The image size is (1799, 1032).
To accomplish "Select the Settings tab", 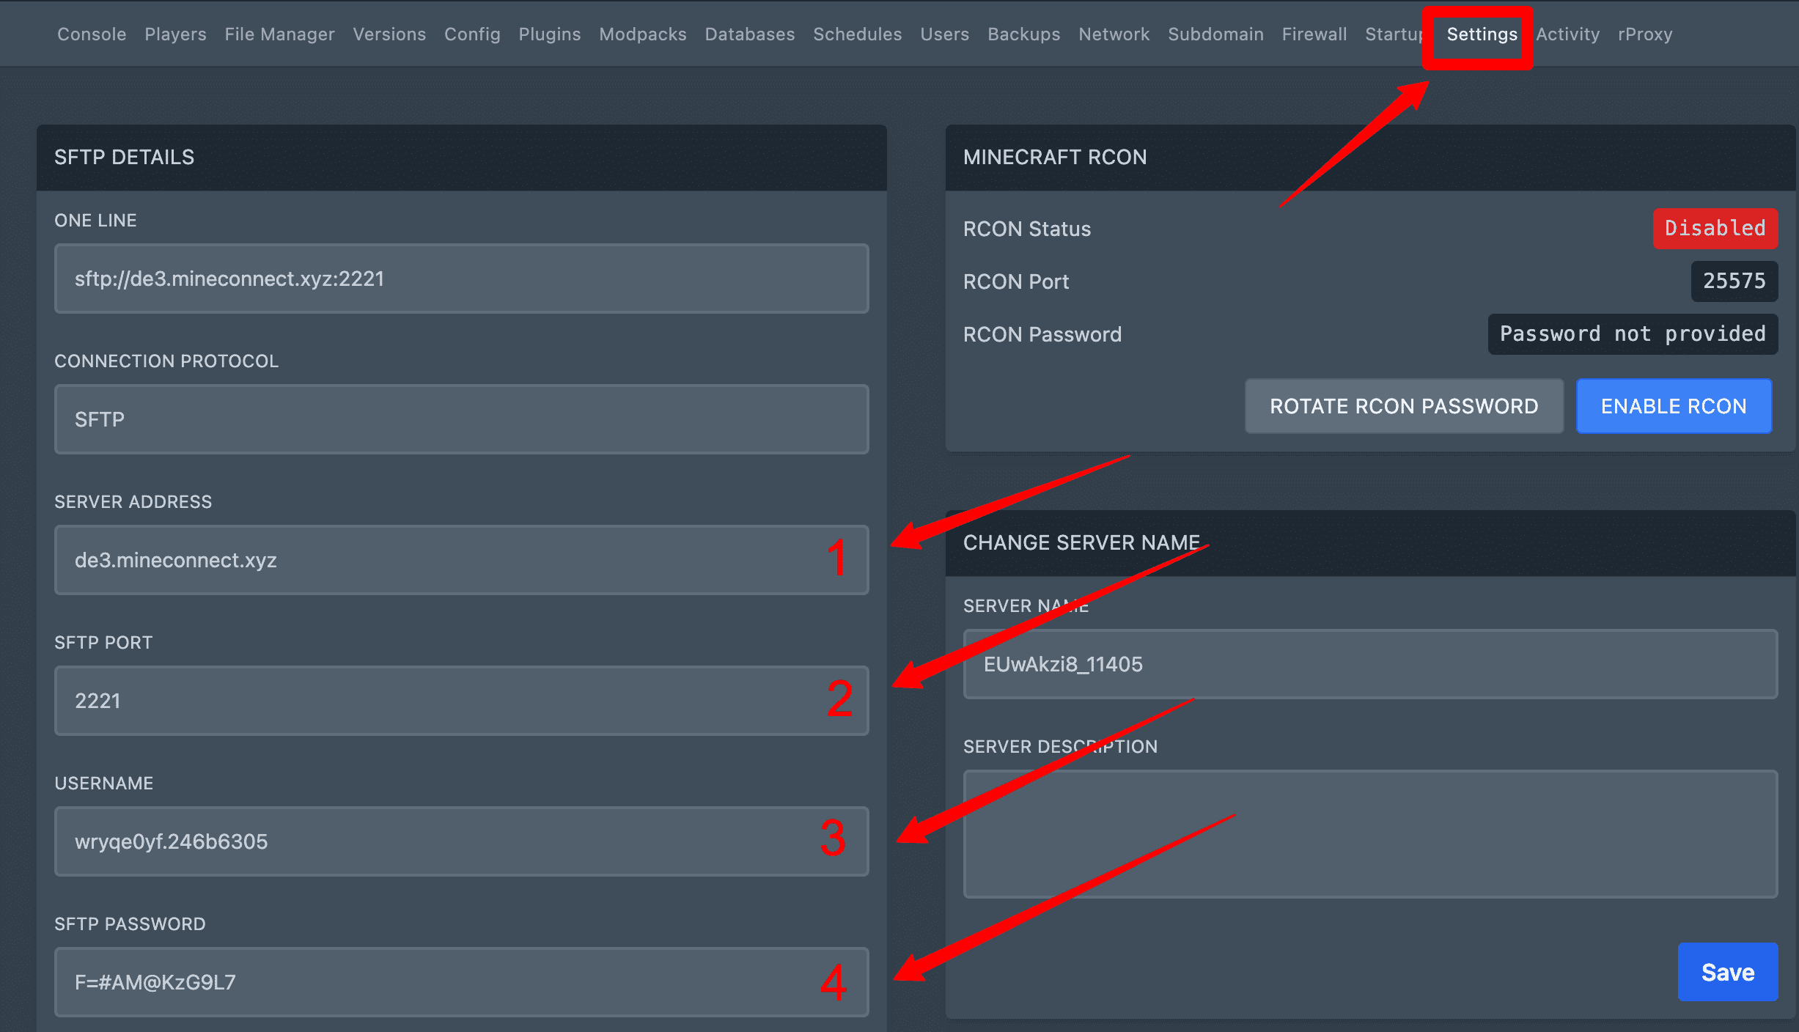I will pyautogui.click(x=1482, y=34).
